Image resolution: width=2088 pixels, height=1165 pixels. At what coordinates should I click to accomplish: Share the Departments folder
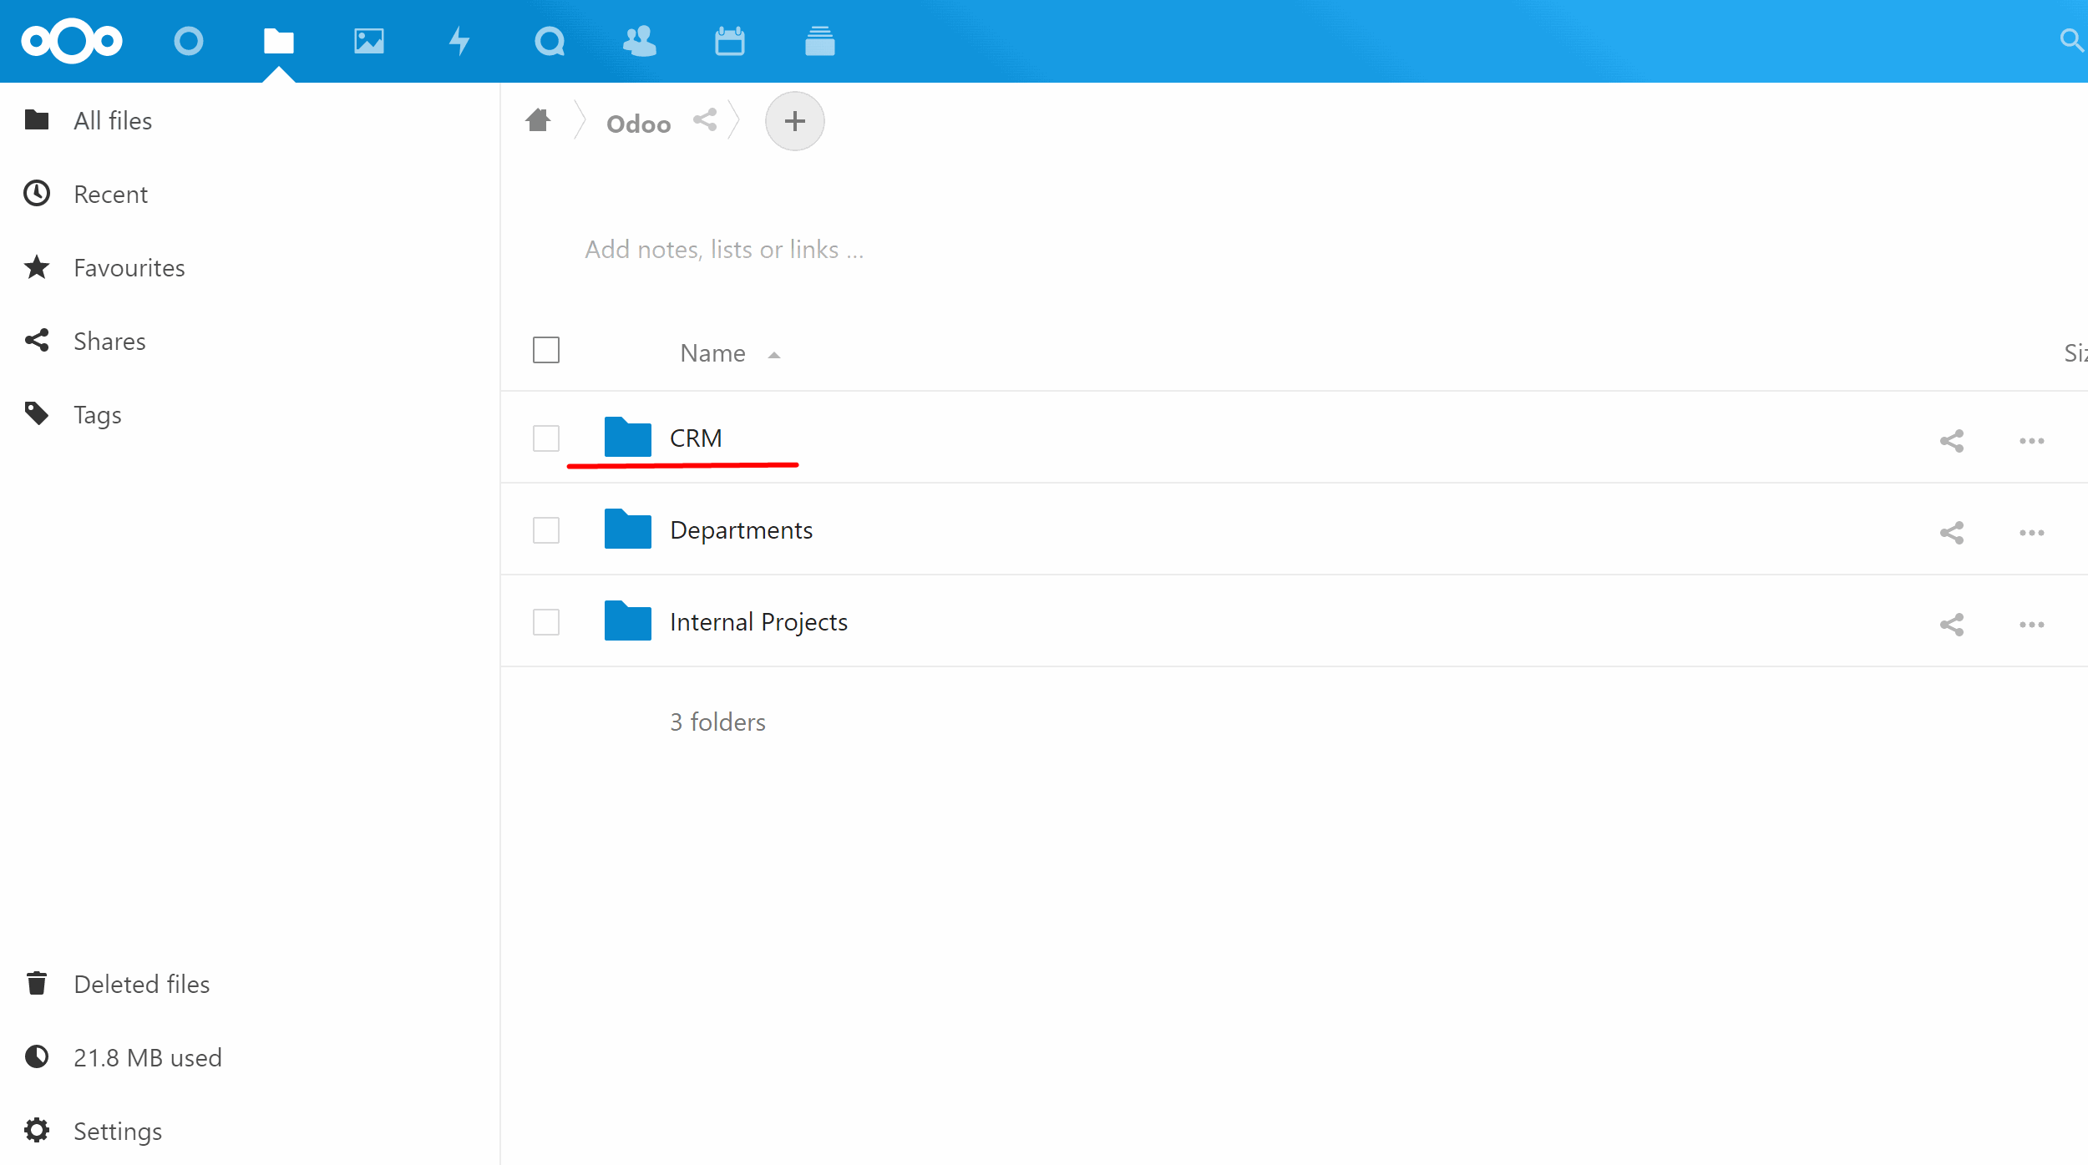[x=1952, y=533]
